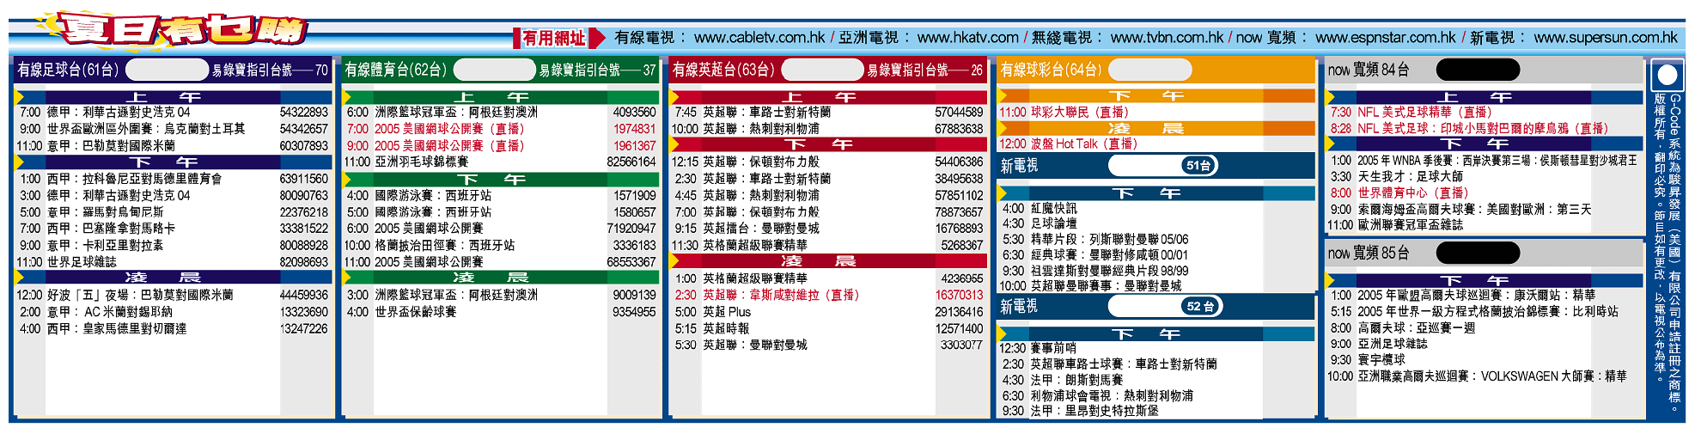Image resolution: width=1695 pixels, height=434 pixels.
Task: Select row 9:00 意甲：卡利亞里對拉素
Action: click(x=173, y=245)
